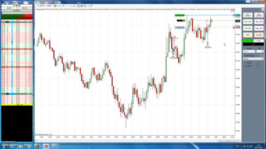Click the yellow bar at DOM ladder bottom

[x=17, y=105]
